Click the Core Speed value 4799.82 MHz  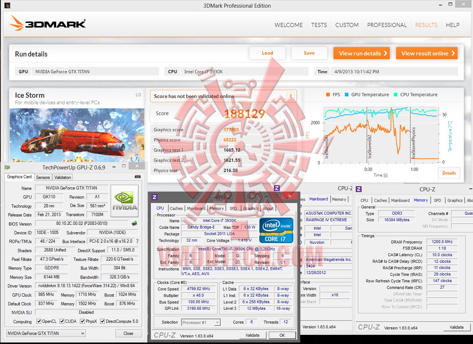(x=199, y=289)
